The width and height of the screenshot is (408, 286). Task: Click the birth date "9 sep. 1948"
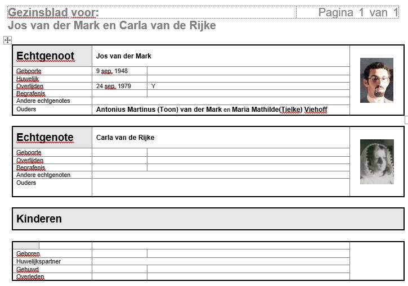click(x=112, y=71)
